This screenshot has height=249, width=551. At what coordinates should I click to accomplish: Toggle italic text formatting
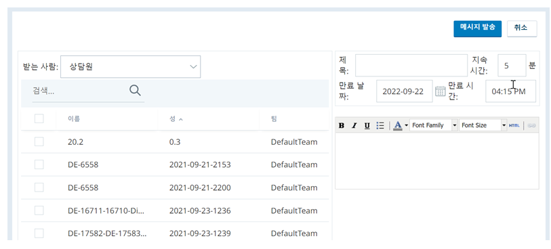click(354, 126)
